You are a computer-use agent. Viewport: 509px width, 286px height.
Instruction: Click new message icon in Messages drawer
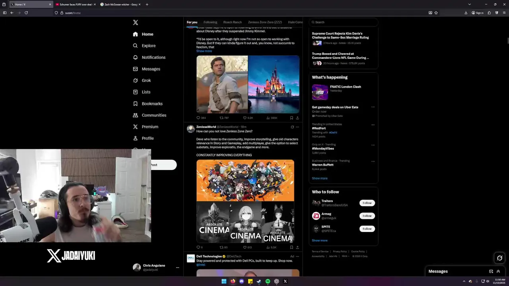pyautogui.click(x=491, y=271)
